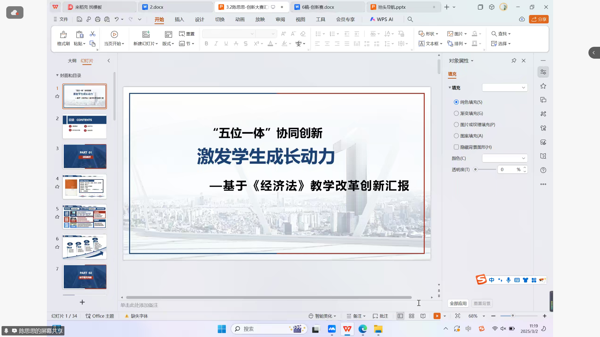Start slideshow with the orange play icon
Image resolution: width=600 pixels, height=337 pixels.
[437, 316]
